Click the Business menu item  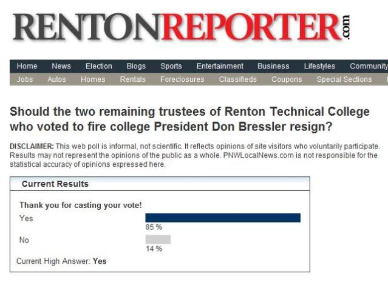(273, 67)
